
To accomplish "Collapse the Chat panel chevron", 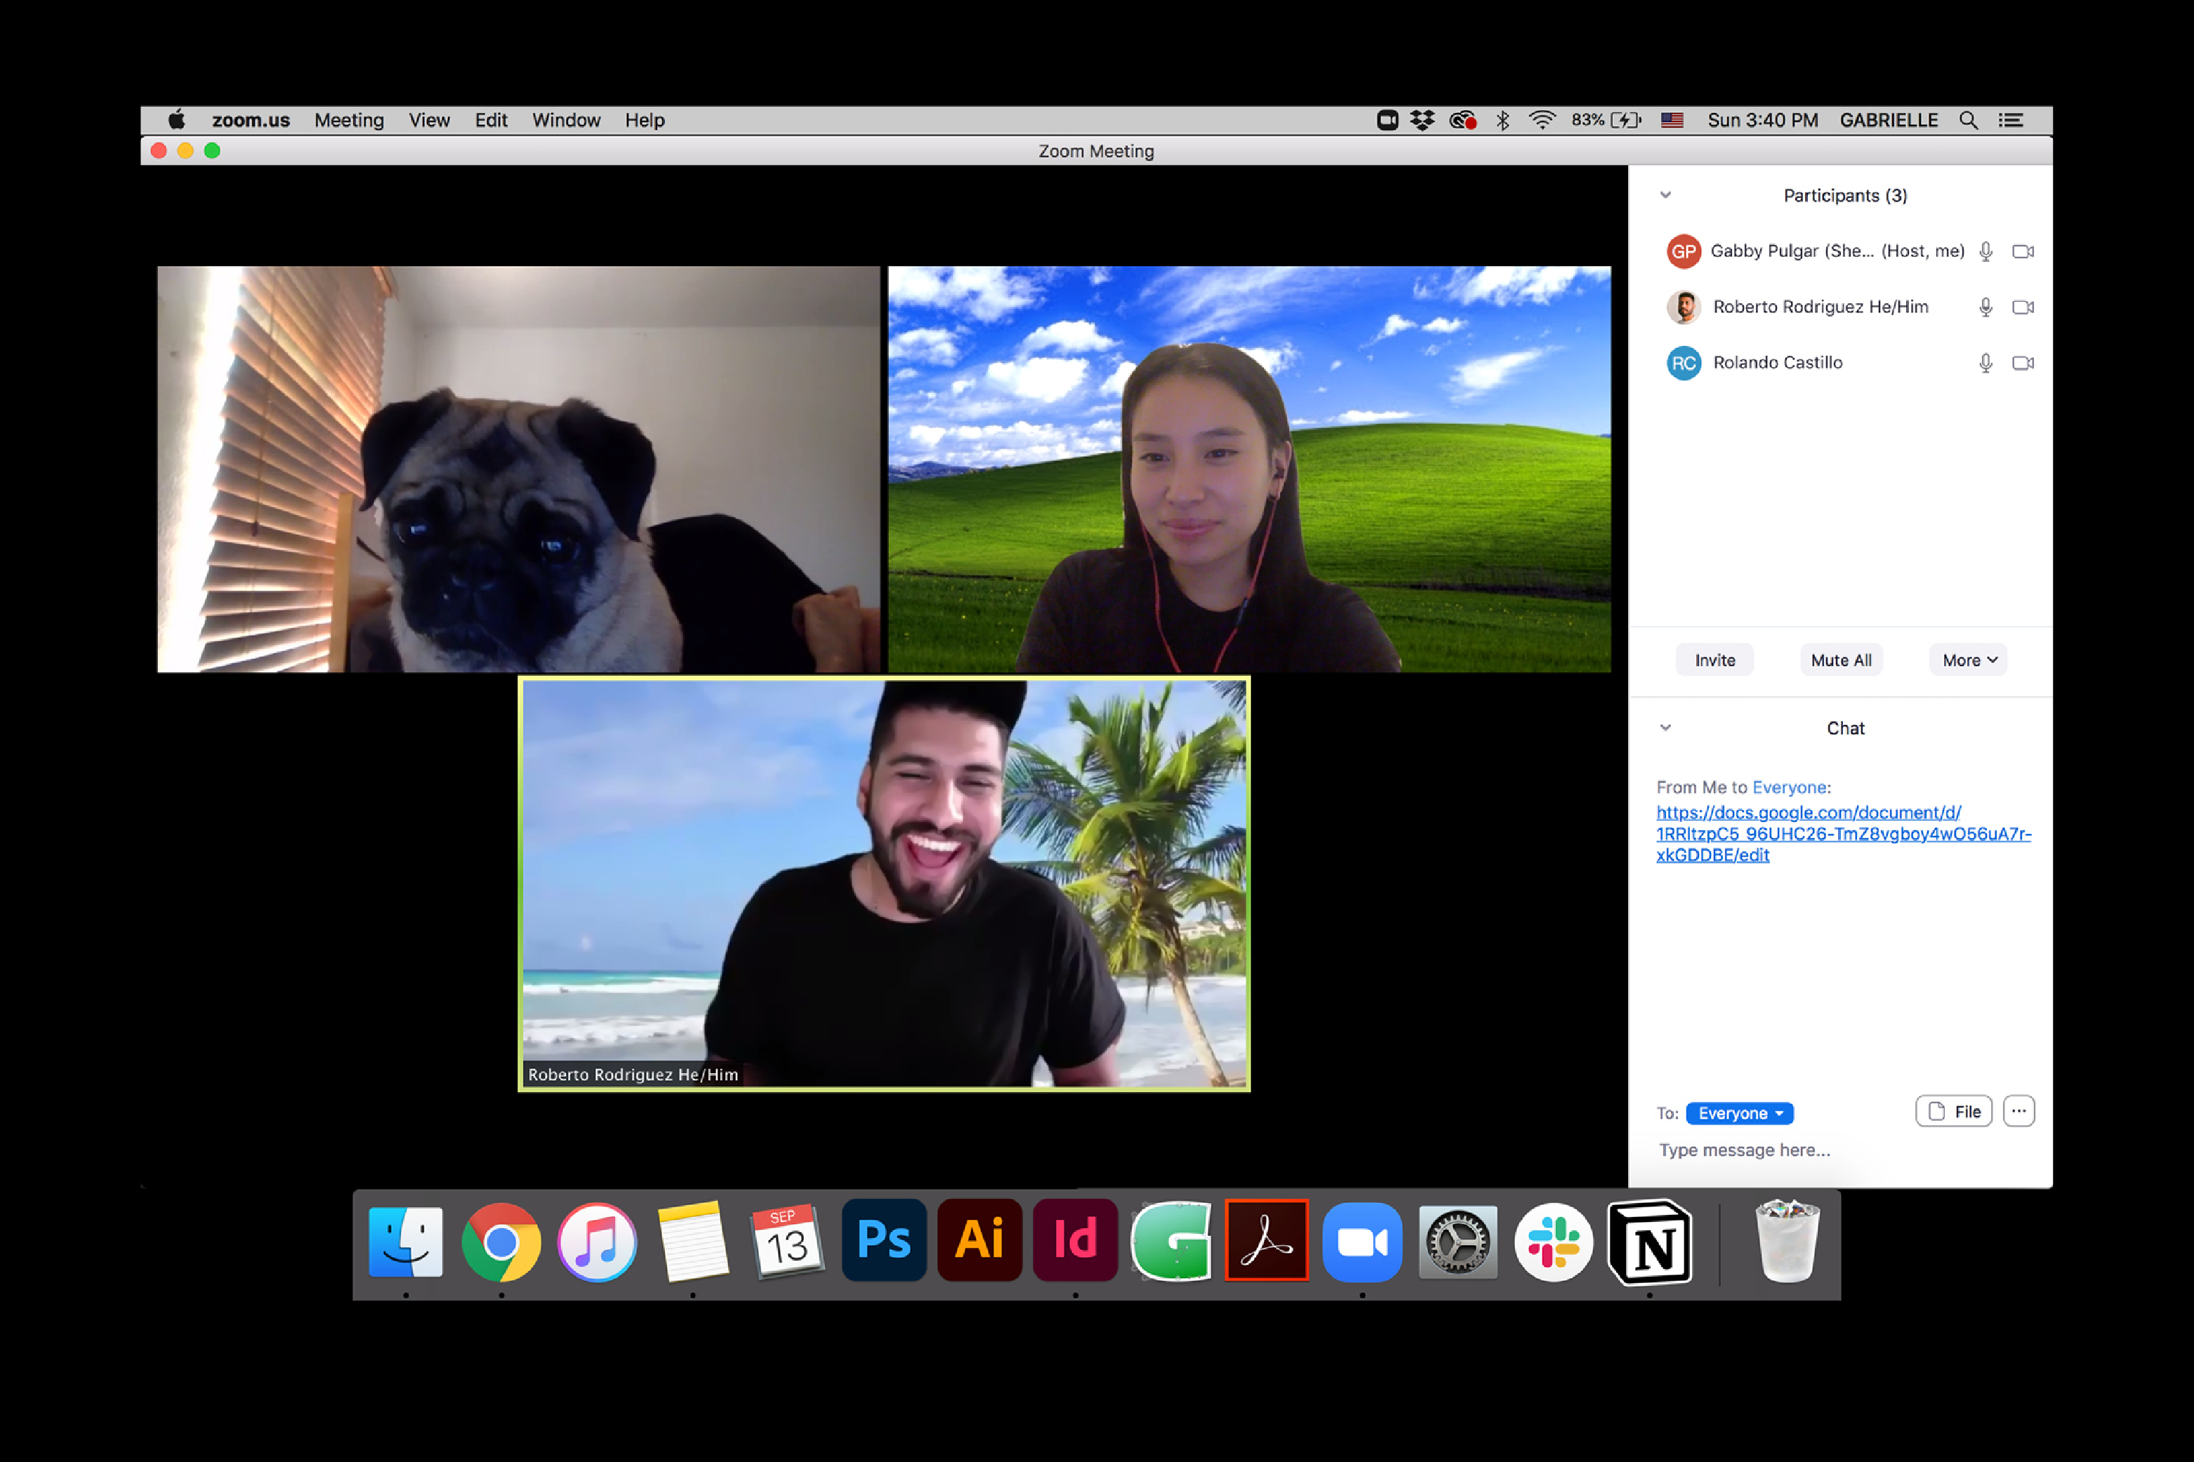I will coord(1665,727).
